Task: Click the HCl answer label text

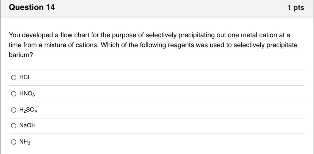Action: click(24, 78)
